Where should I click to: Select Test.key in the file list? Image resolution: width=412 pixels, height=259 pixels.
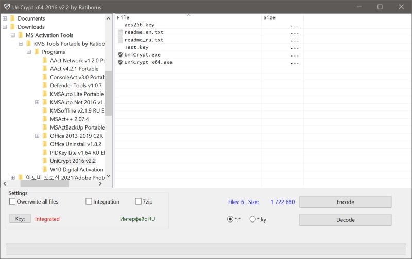click(136, 47)
